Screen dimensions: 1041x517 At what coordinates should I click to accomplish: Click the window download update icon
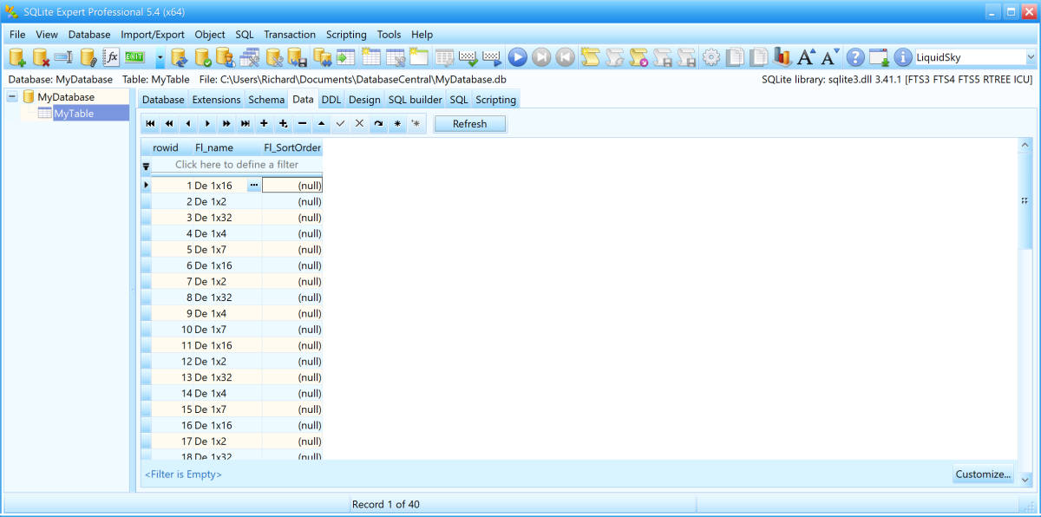tap(879, 57)
